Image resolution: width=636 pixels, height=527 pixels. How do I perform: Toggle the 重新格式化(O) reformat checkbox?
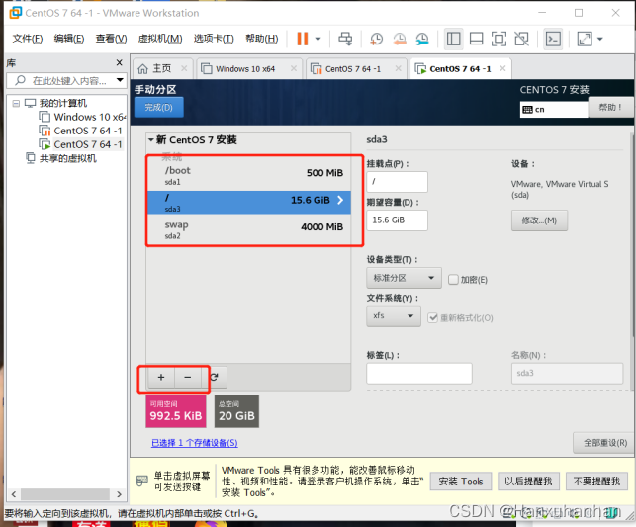pos(433,317)
